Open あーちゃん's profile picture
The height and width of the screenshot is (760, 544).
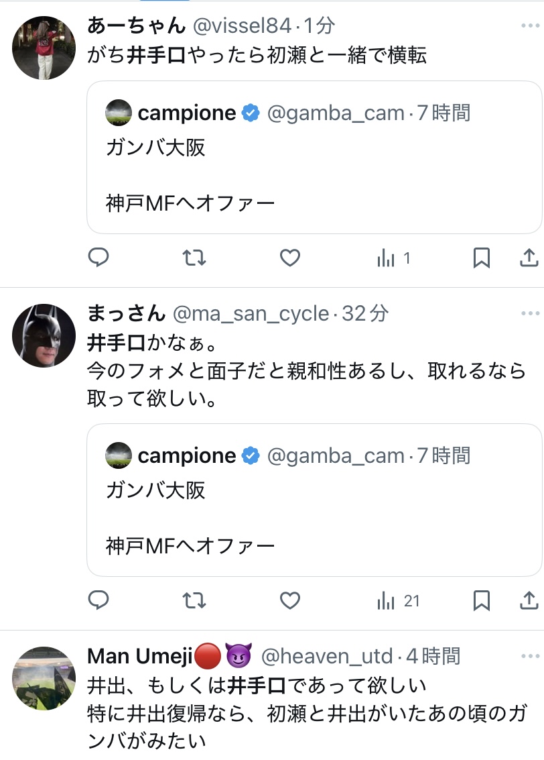[x=44, y=48]
